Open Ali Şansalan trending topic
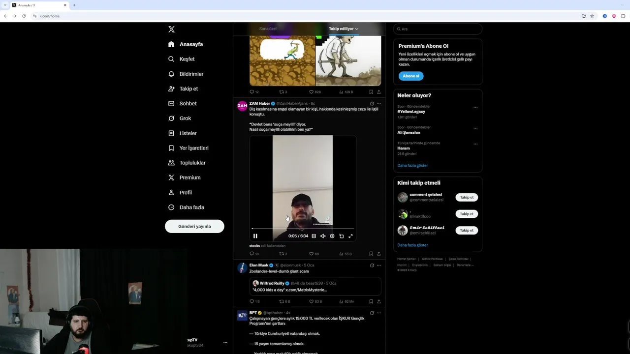Image resolution: width=630 pixels, height=354 pixels. tap(409, 132)
